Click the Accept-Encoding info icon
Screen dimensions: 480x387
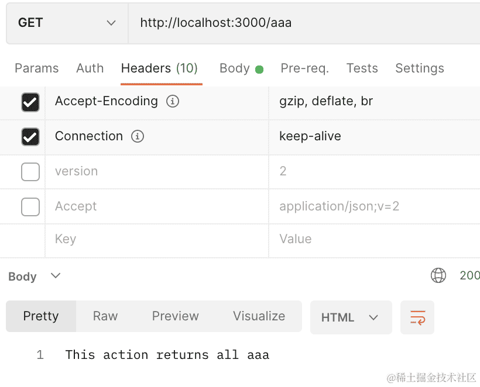coord(173,101)
